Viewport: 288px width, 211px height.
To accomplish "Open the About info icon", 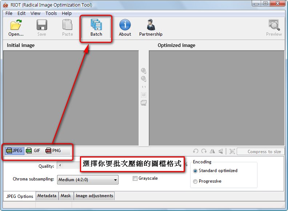I will click(x=125, y=25).
